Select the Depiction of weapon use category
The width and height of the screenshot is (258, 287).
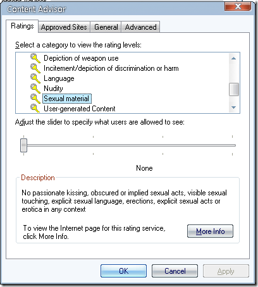click(81, 58)
